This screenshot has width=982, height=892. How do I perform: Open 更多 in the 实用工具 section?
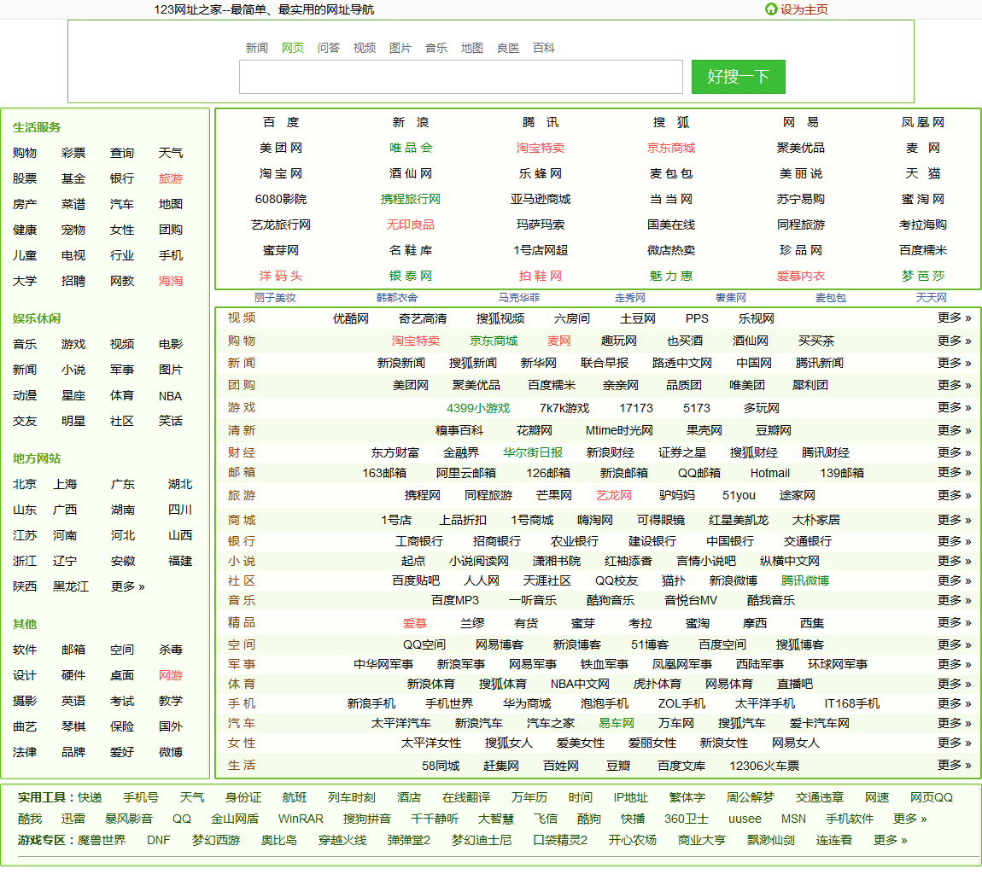[x=910, y=819]
